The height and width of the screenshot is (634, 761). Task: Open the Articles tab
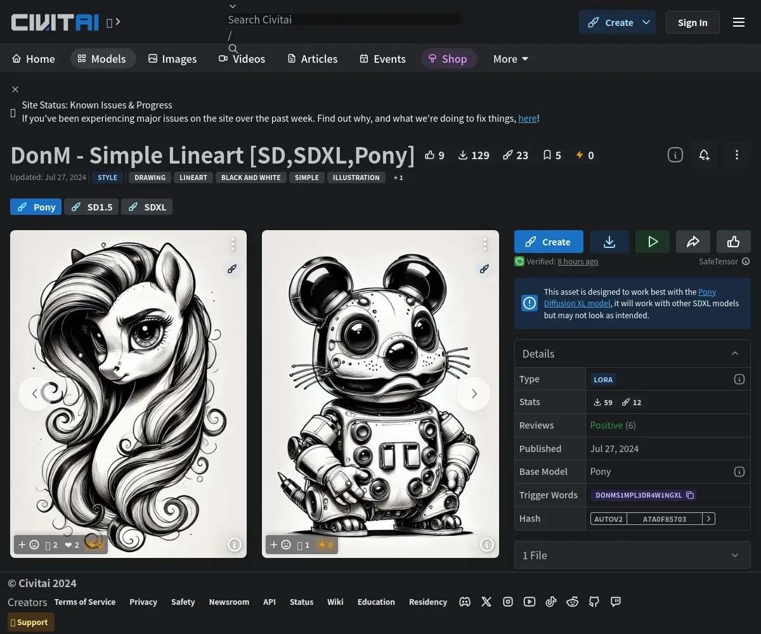[312, 58]
